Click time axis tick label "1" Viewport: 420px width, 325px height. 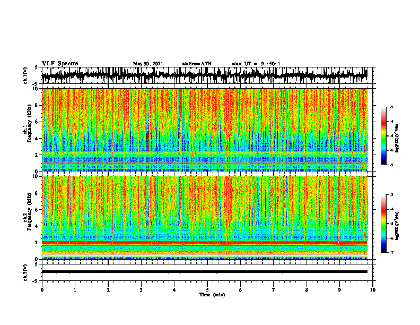[x=75, y=290]
